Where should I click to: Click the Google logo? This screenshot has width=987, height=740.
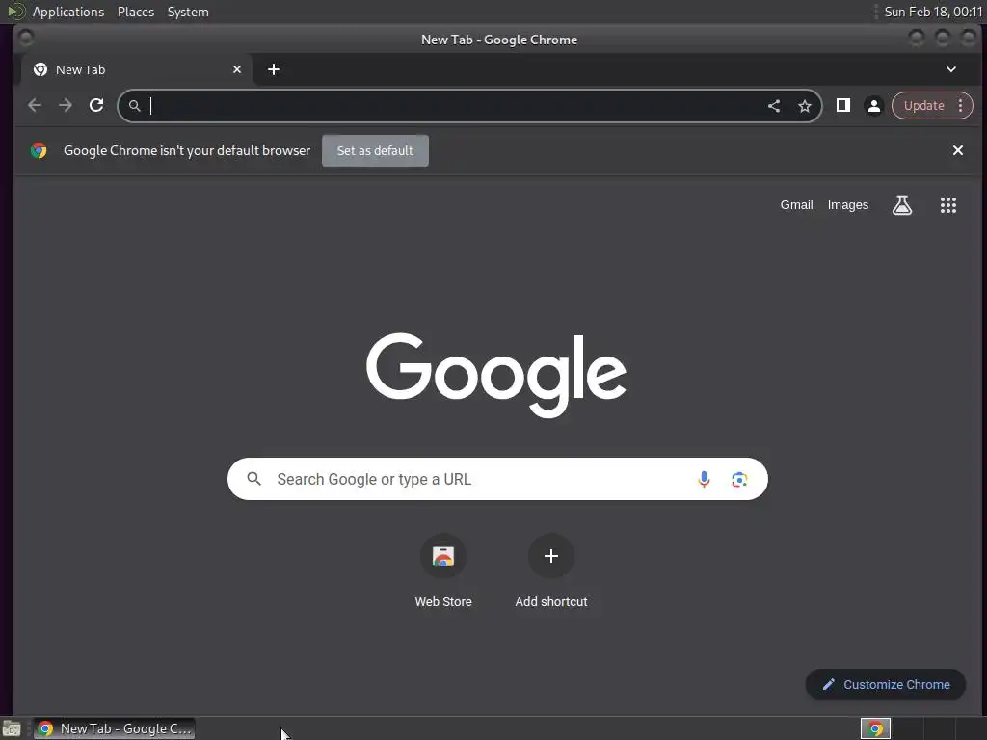click(x=496, y=374)
